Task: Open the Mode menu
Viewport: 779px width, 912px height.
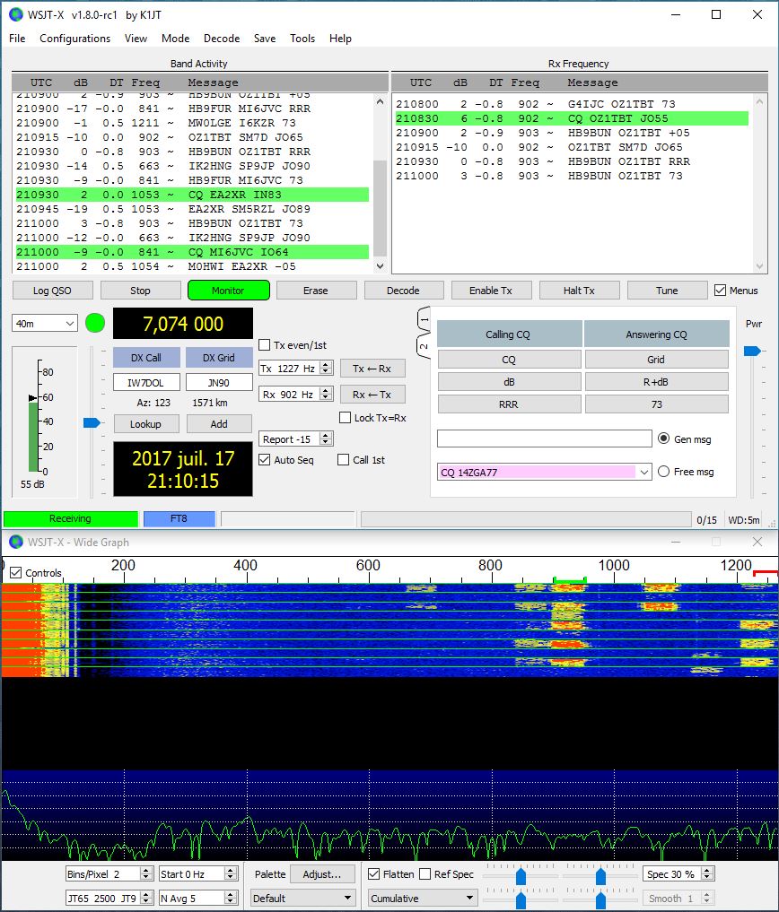Action: pos(175,39)
